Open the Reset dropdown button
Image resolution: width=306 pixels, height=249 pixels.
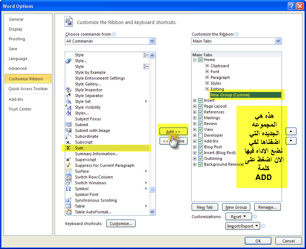click(239, 217)
